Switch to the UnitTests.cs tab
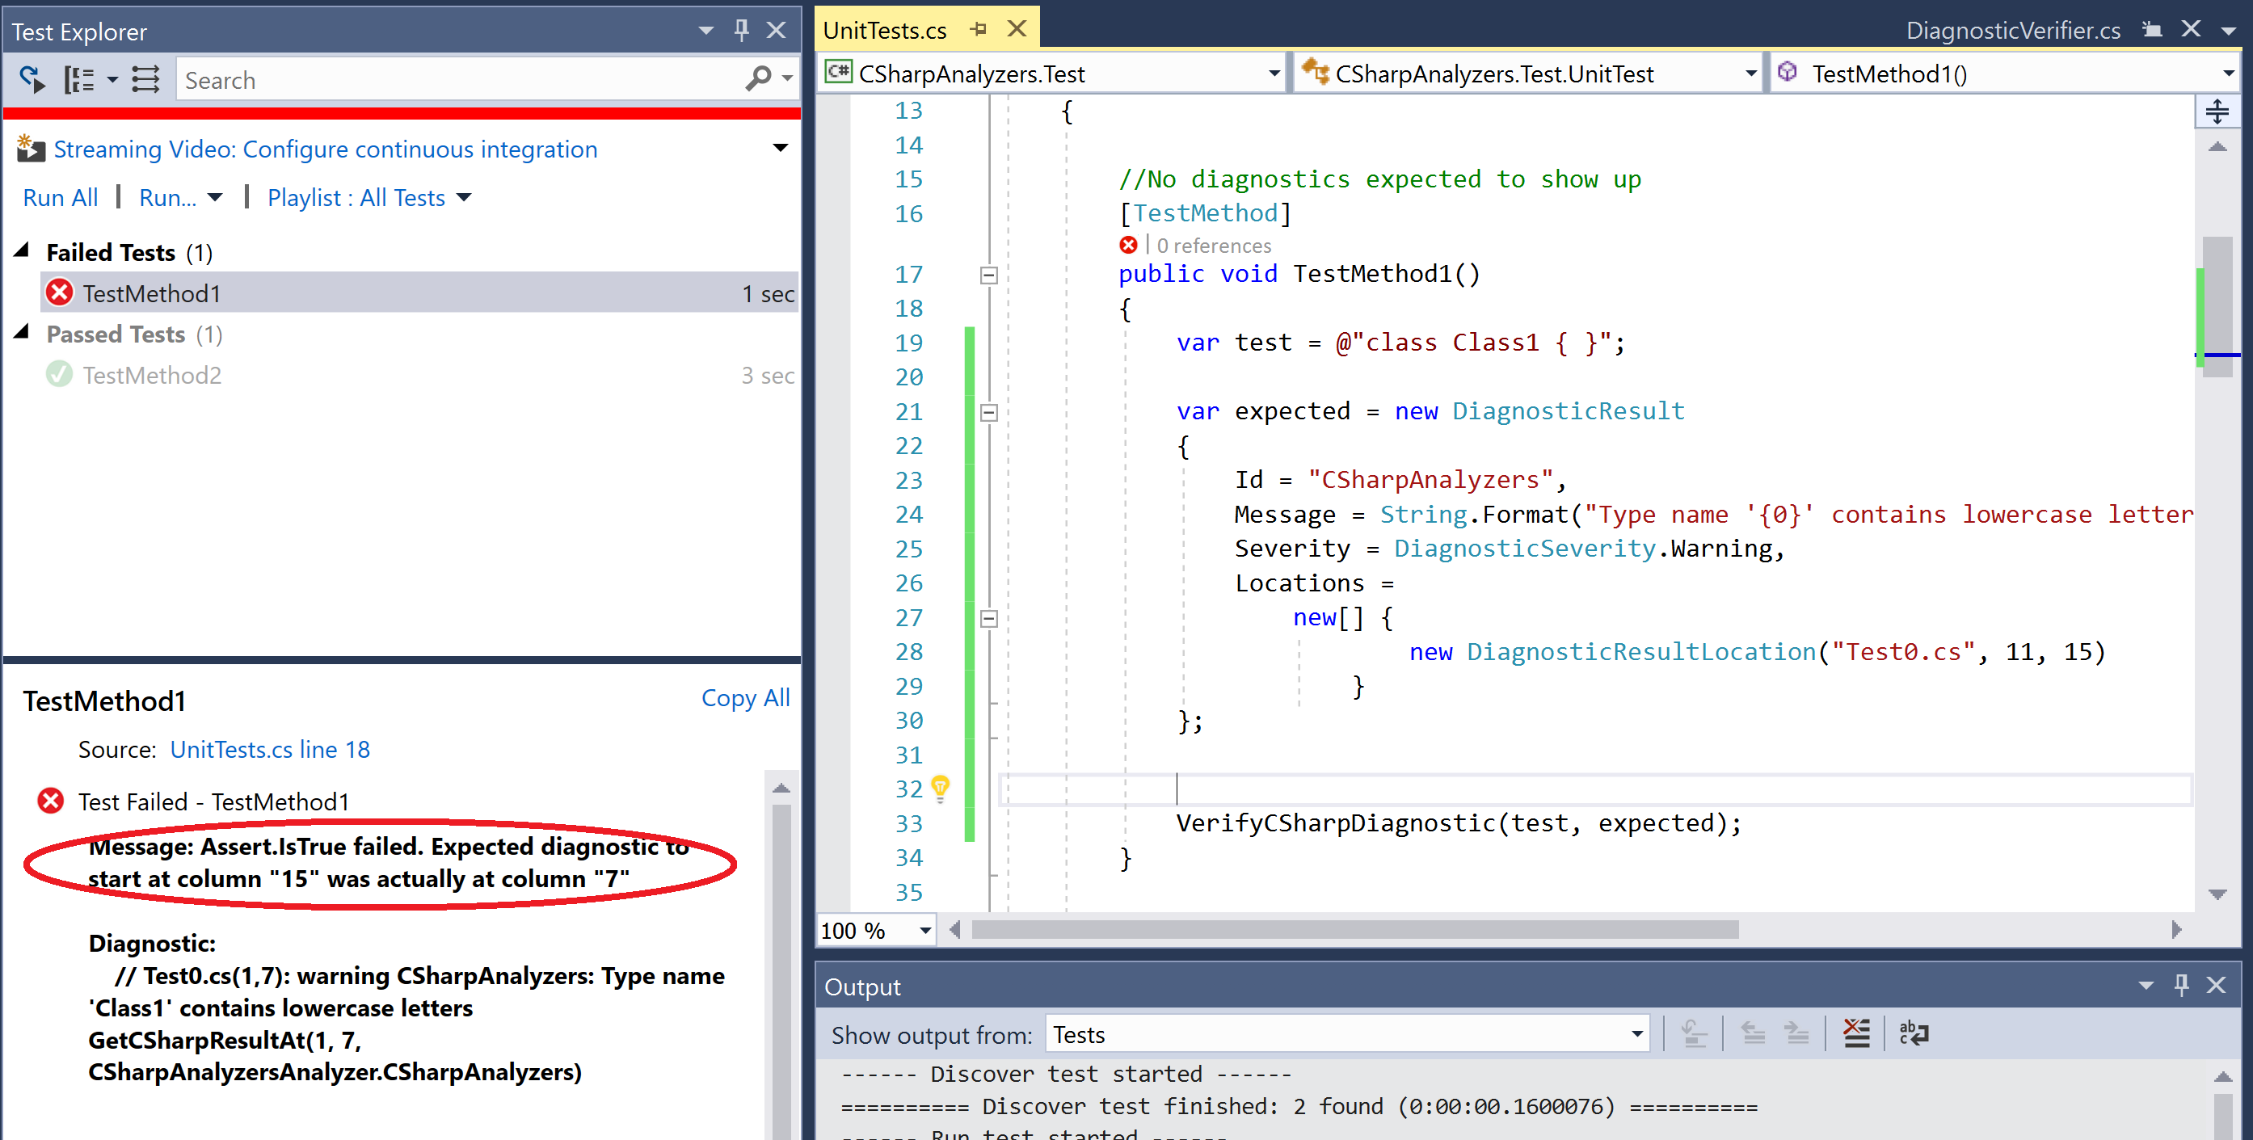 coord(885,31)
